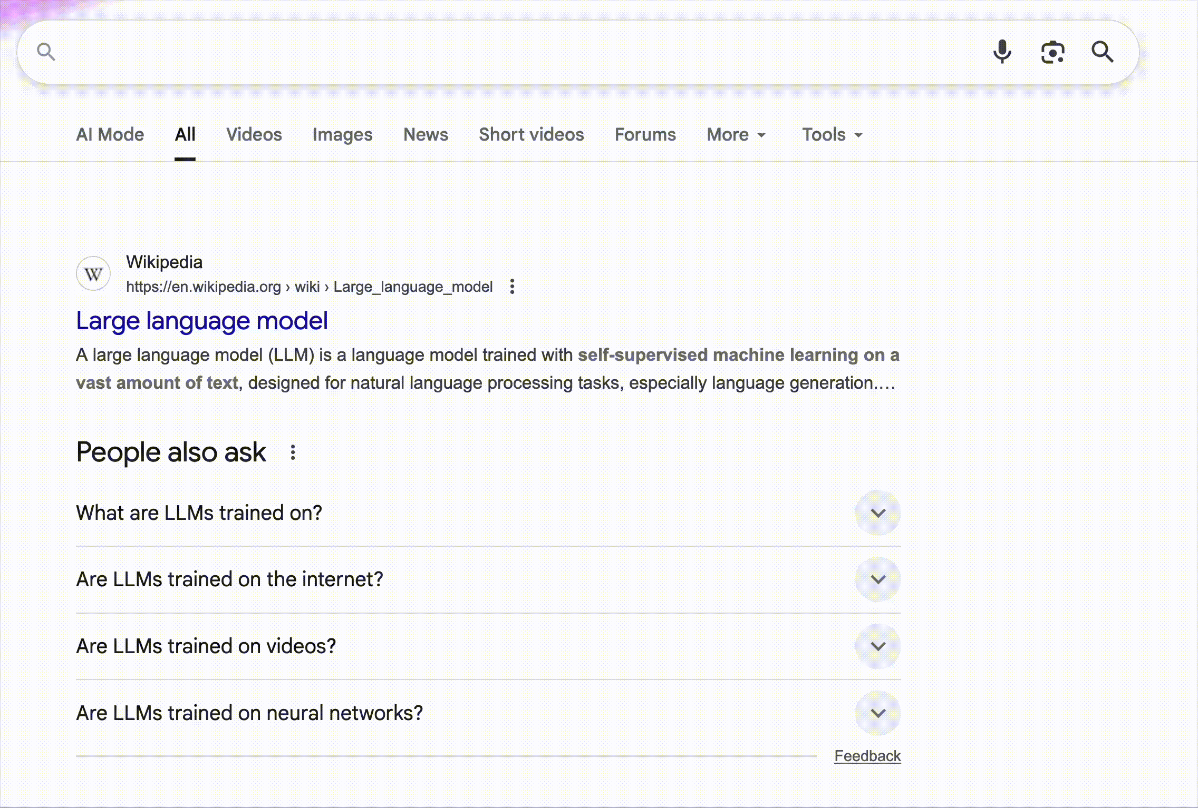Click the voice search microphone icon
This screenshot has height=808, width=1198.
pos(1002,52)
